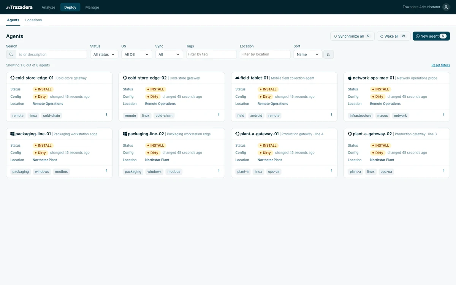The image size is (456, 285).
Task: Click the infrastructure tag
Action: (x=361, y=116)
